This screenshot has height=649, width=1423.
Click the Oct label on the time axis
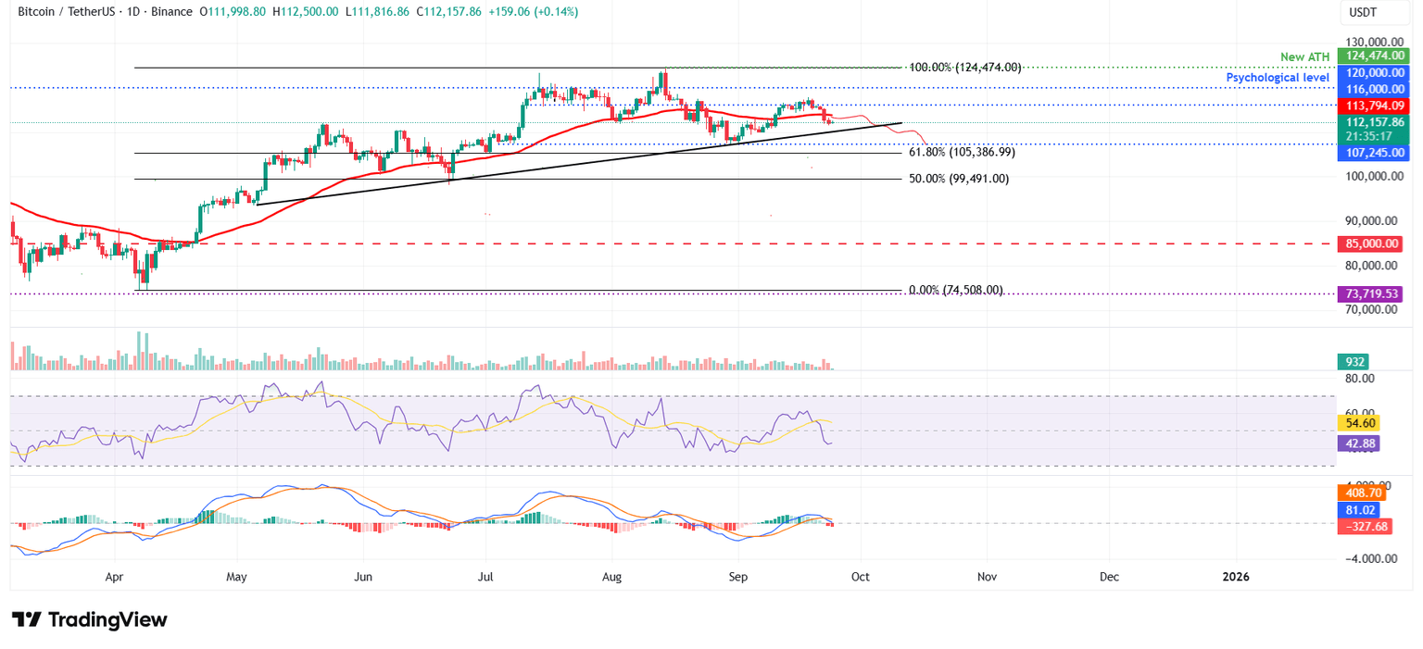click(860, 577)
